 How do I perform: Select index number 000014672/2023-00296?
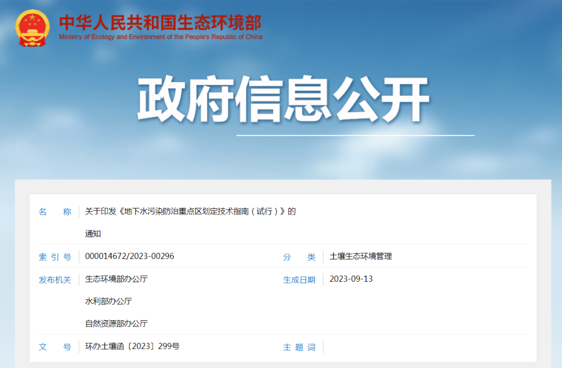point(130,256)
